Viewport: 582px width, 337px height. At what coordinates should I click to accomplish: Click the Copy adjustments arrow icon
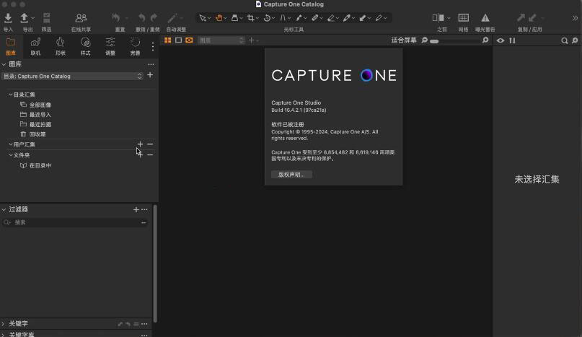coord(521,17)
